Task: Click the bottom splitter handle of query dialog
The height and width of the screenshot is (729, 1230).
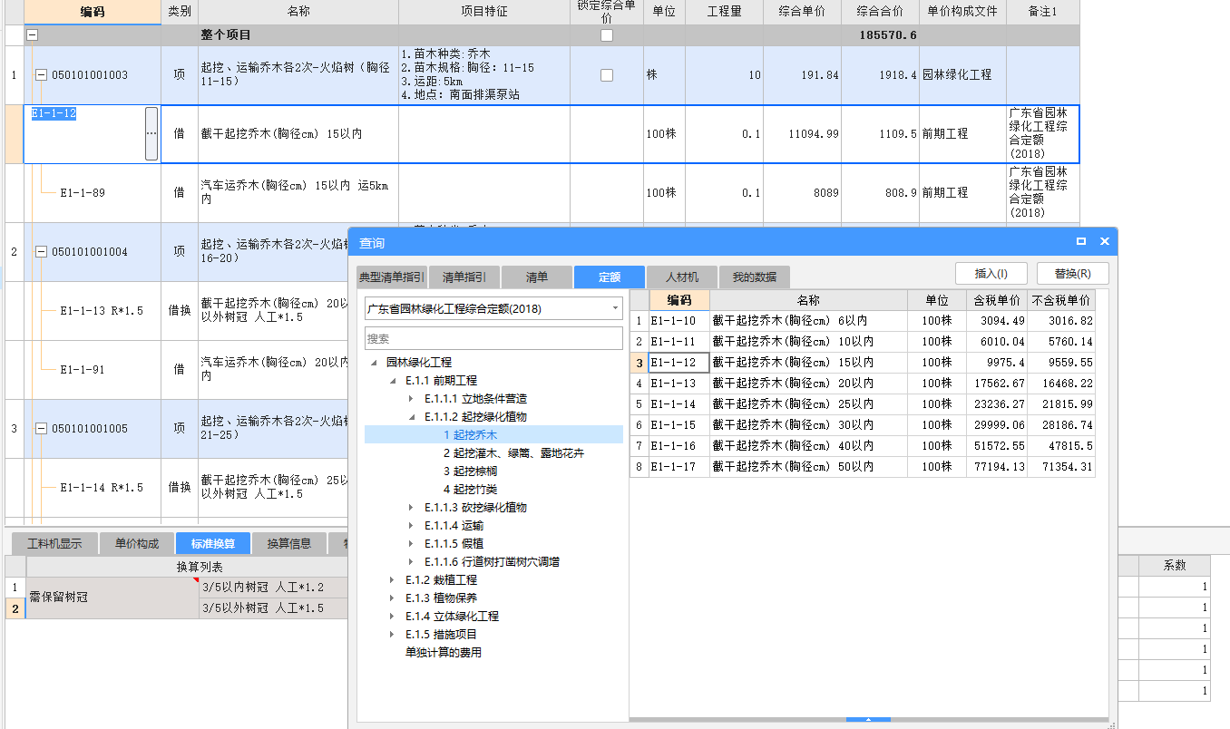Action: (868, 720)
